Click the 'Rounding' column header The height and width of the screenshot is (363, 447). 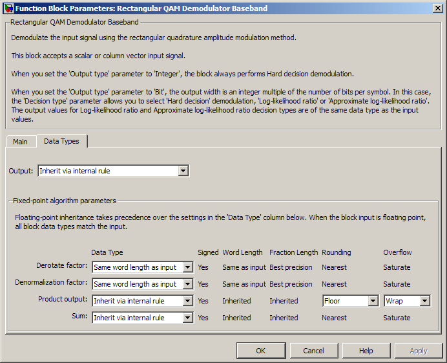coord(337,252)
